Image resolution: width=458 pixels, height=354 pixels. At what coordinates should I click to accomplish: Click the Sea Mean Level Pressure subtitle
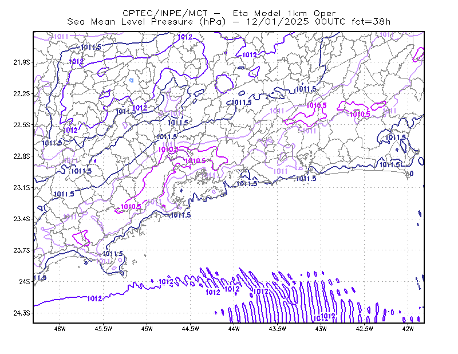point(131,22)
